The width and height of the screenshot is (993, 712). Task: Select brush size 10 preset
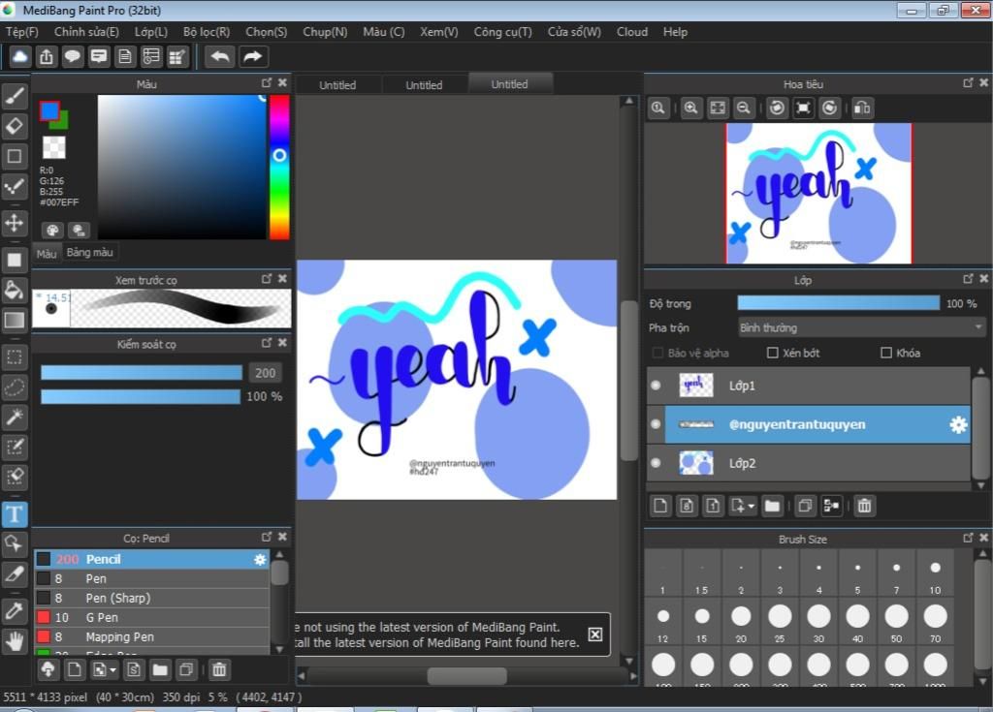coord(936,574)
